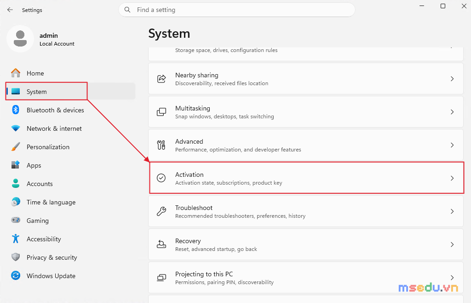The height and width of the screenshot is (303, 471).
Task: Click 'Reset, advanced startup, go back' text
Action: (x=216, y=249)
